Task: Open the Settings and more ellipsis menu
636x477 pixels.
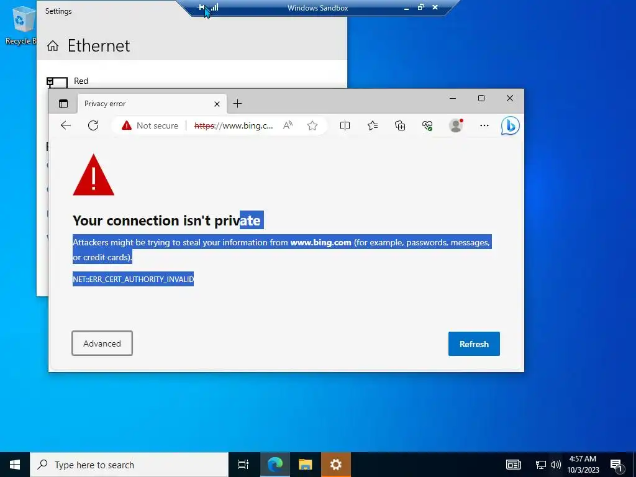Action: pos(484,125)
